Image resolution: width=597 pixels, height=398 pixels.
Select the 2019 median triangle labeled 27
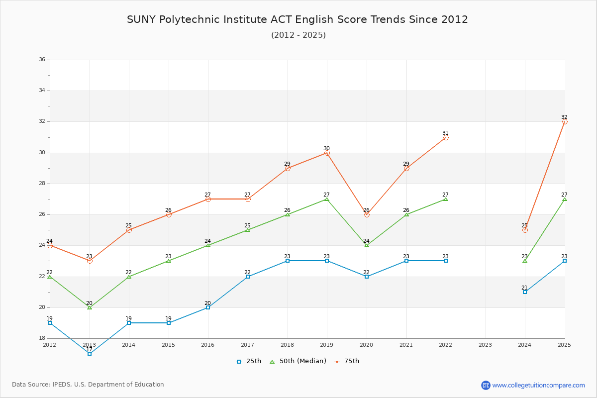(x=327, y=199)
